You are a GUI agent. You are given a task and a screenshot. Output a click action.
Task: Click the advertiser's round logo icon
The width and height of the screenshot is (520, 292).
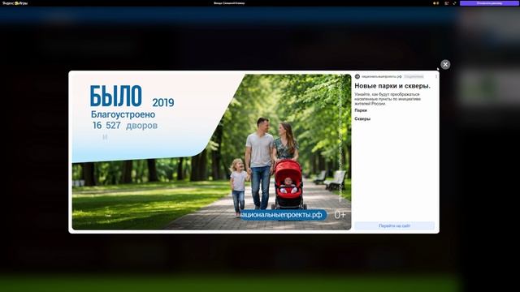click(x=357, y=76)
